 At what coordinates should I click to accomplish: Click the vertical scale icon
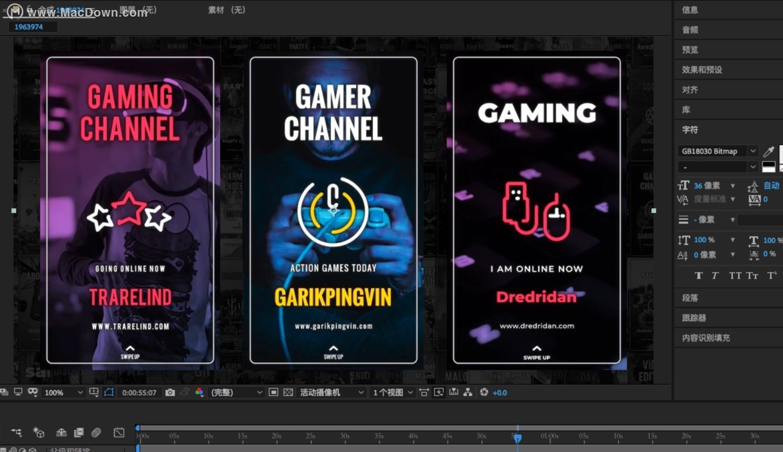click(x=683, y=240)
